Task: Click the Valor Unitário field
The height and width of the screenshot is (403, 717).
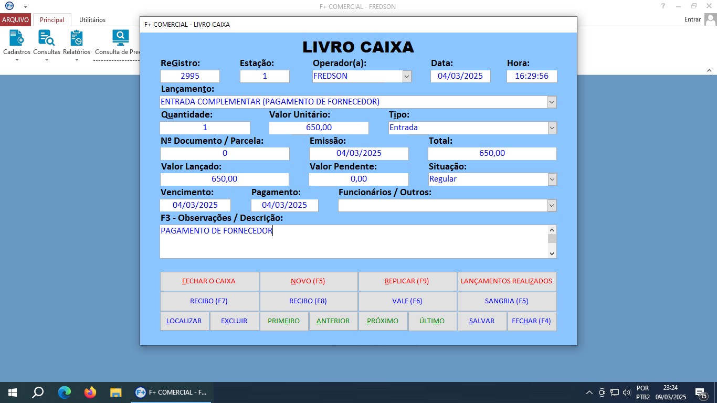Action: point(319,128)
